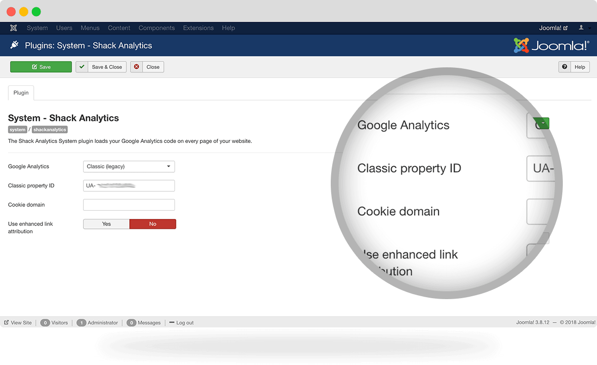Click the green Save button
This screenshot has height=365, width=597.
pyautogui.click(x=41, y=67)
